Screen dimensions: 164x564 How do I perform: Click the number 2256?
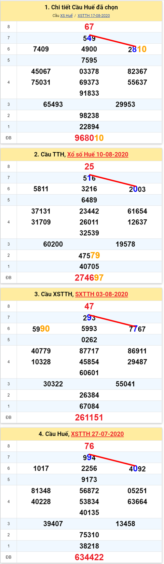pyautogui.click(x=89, y=468)
